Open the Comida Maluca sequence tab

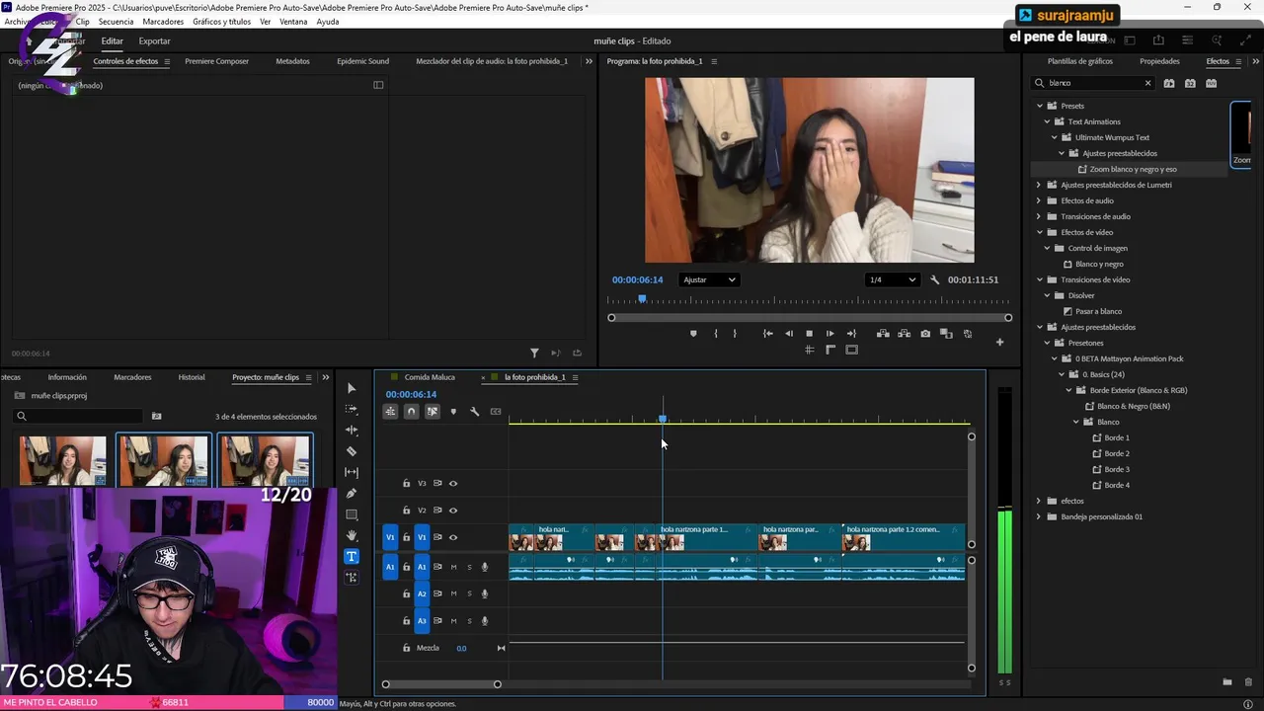coord(430,377)
